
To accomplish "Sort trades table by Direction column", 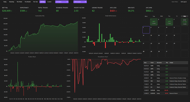I will (x=159, y=63).
